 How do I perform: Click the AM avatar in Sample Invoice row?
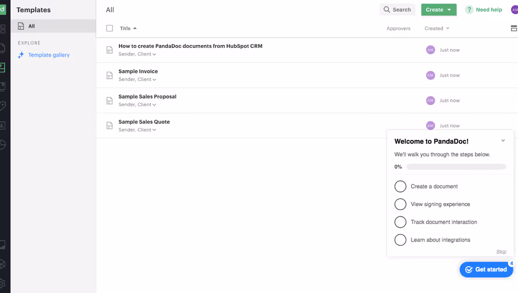[x=430, y=75]
